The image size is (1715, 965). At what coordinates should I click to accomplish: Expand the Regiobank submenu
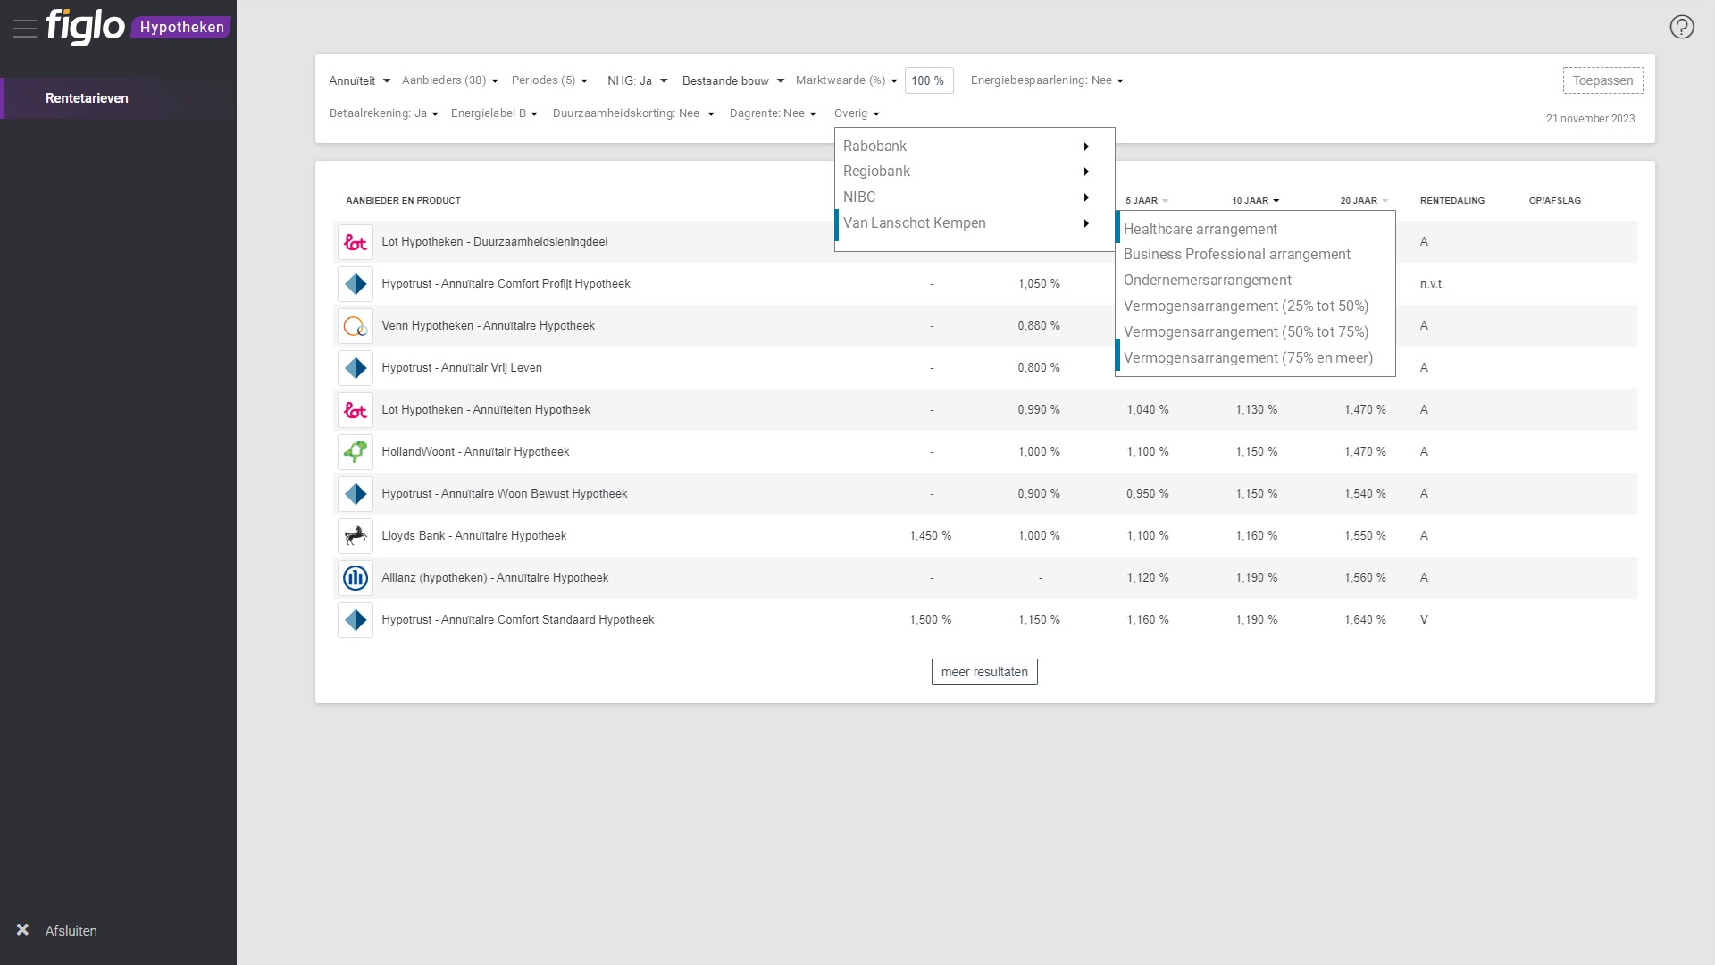(x=975, y=172)
